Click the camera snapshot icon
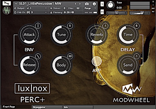The width and height of the screenshot is (156, 109). [87, 4]
